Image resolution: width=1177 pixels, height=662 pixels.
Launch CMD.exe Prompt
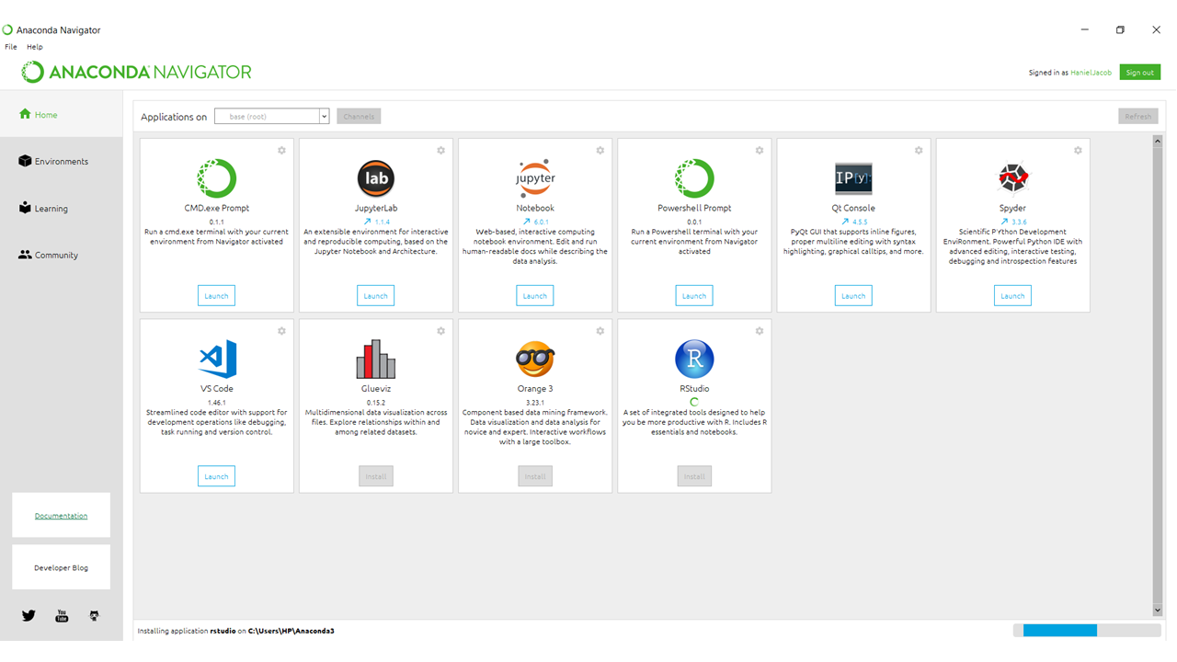click(x=216, y=296)
